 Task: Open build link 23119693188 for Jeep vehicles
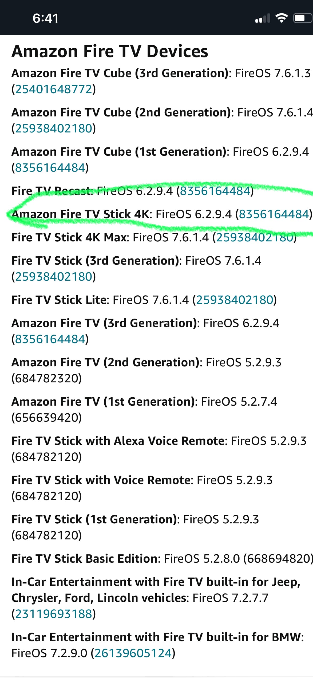pyautogui.click(x=54, y=614)
